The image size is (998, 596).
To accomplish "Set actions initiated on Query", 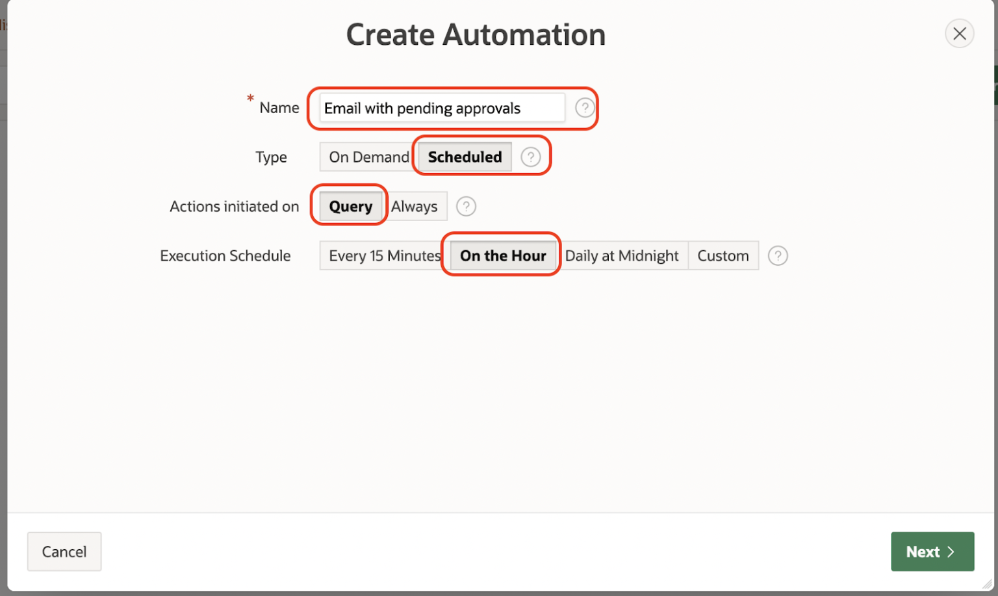I will [x=350, y=207].
